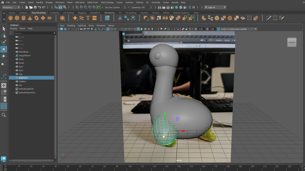Click the Save scene icon
The width and height of the screenshot is (305, 171).
click(35, 7)
